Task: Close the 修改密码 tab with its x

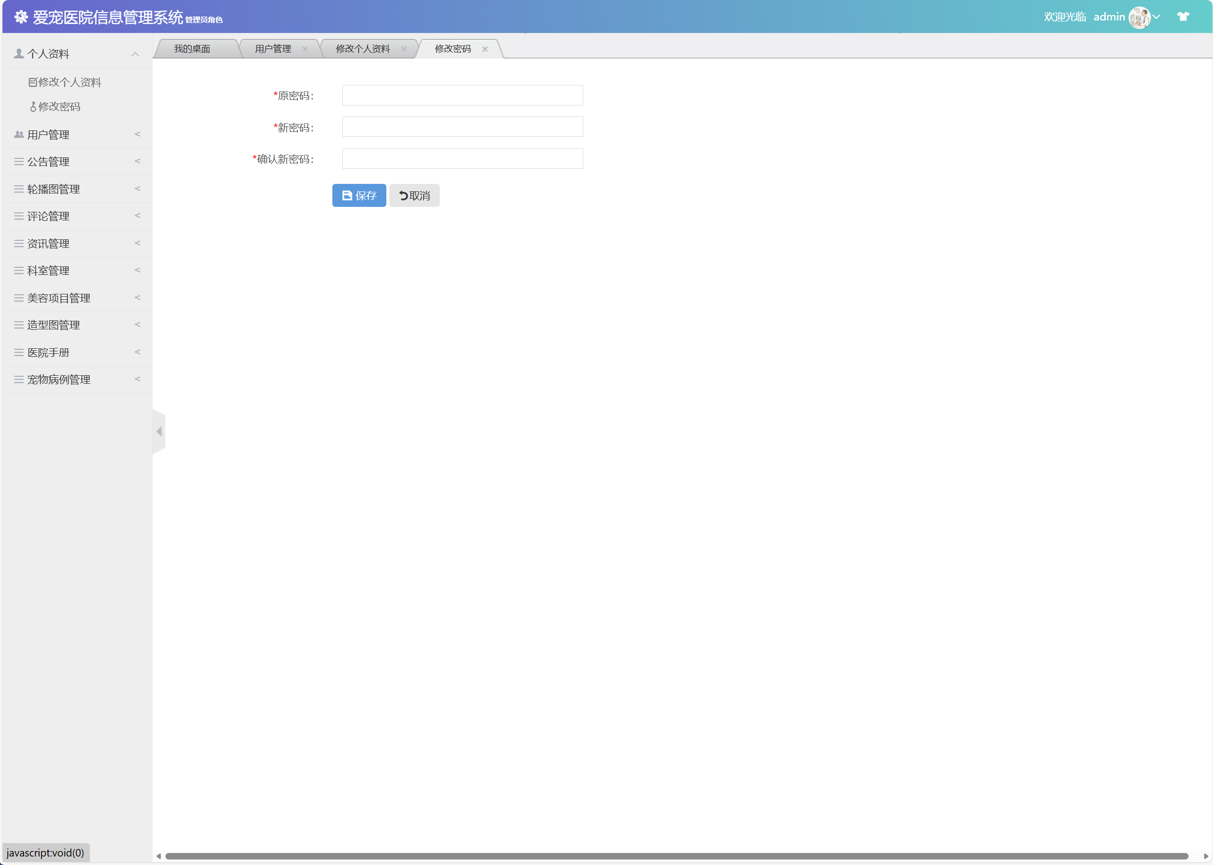Action: 485,49
